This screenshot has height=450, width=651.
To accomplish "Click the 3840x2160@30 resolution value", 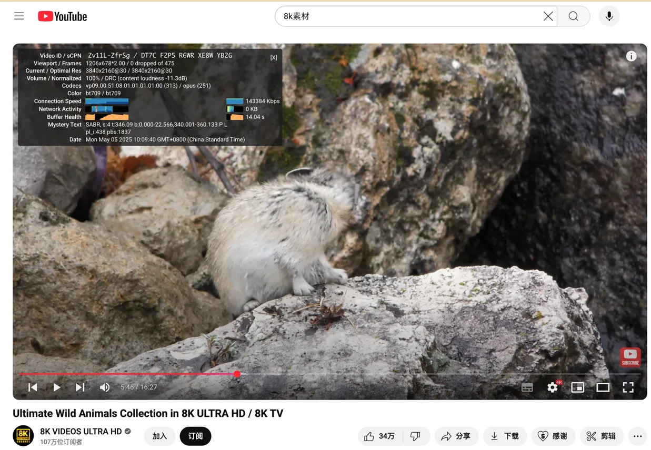I will [129, 70].
